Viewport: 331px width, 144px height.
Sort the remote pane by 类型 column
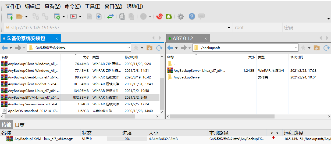tap(272, 57)
